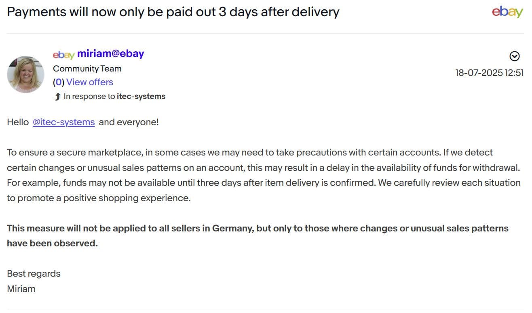Click the Miriam signature text

pyautogui.click(x=21, y=289)
